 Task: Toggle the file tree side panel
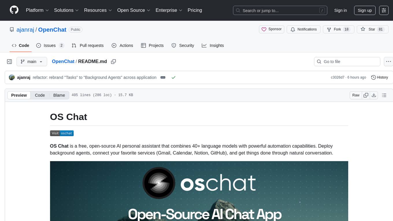[x=9, y=62]
